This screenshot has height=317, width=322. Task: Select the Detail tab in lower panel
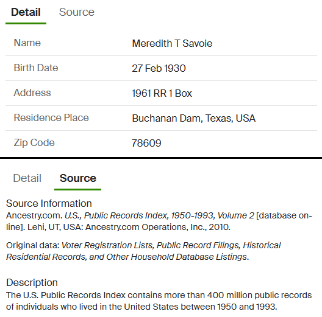(27, 178)
